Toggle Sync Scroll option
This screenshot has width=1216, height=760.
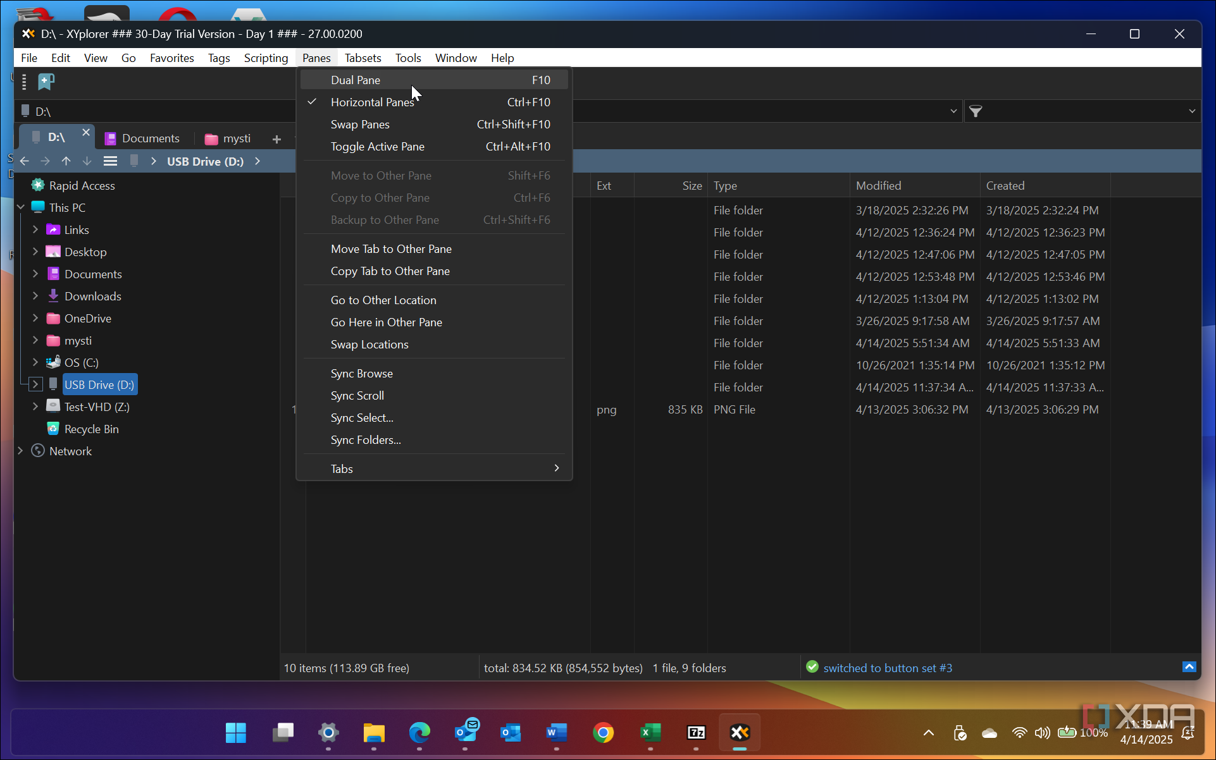click(434, 395)
